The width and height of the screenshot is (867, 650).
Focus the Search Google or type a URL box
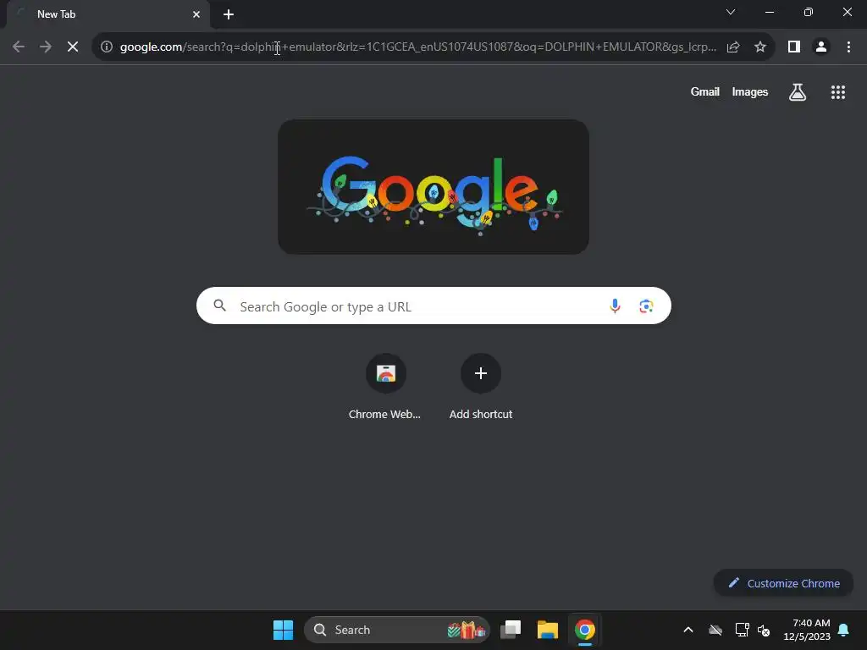tap(433, 306)
